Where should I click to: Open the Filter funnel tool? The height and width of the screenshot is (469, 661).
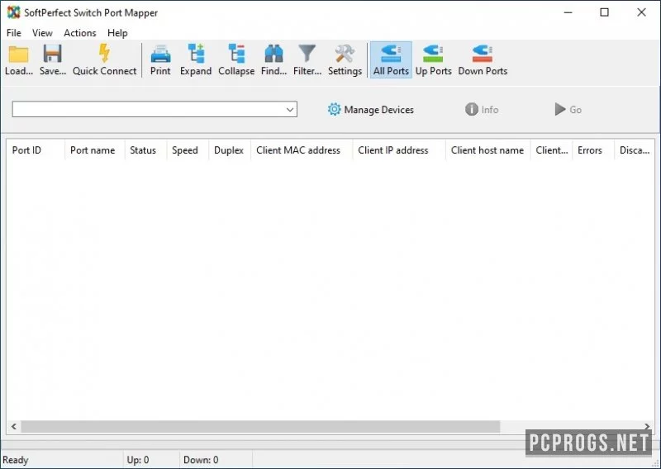tap(307, 59)
